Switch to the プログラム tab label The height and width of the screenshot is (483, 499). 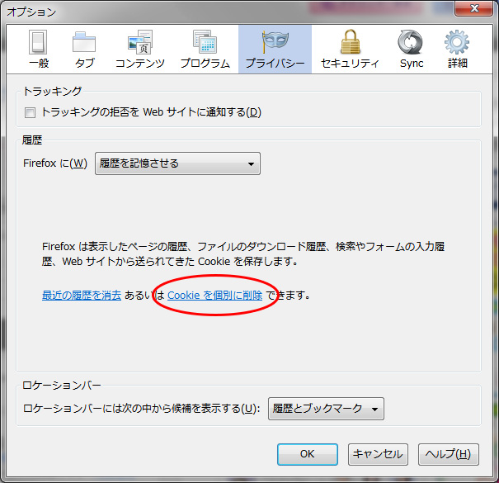(x=205, y=63)
